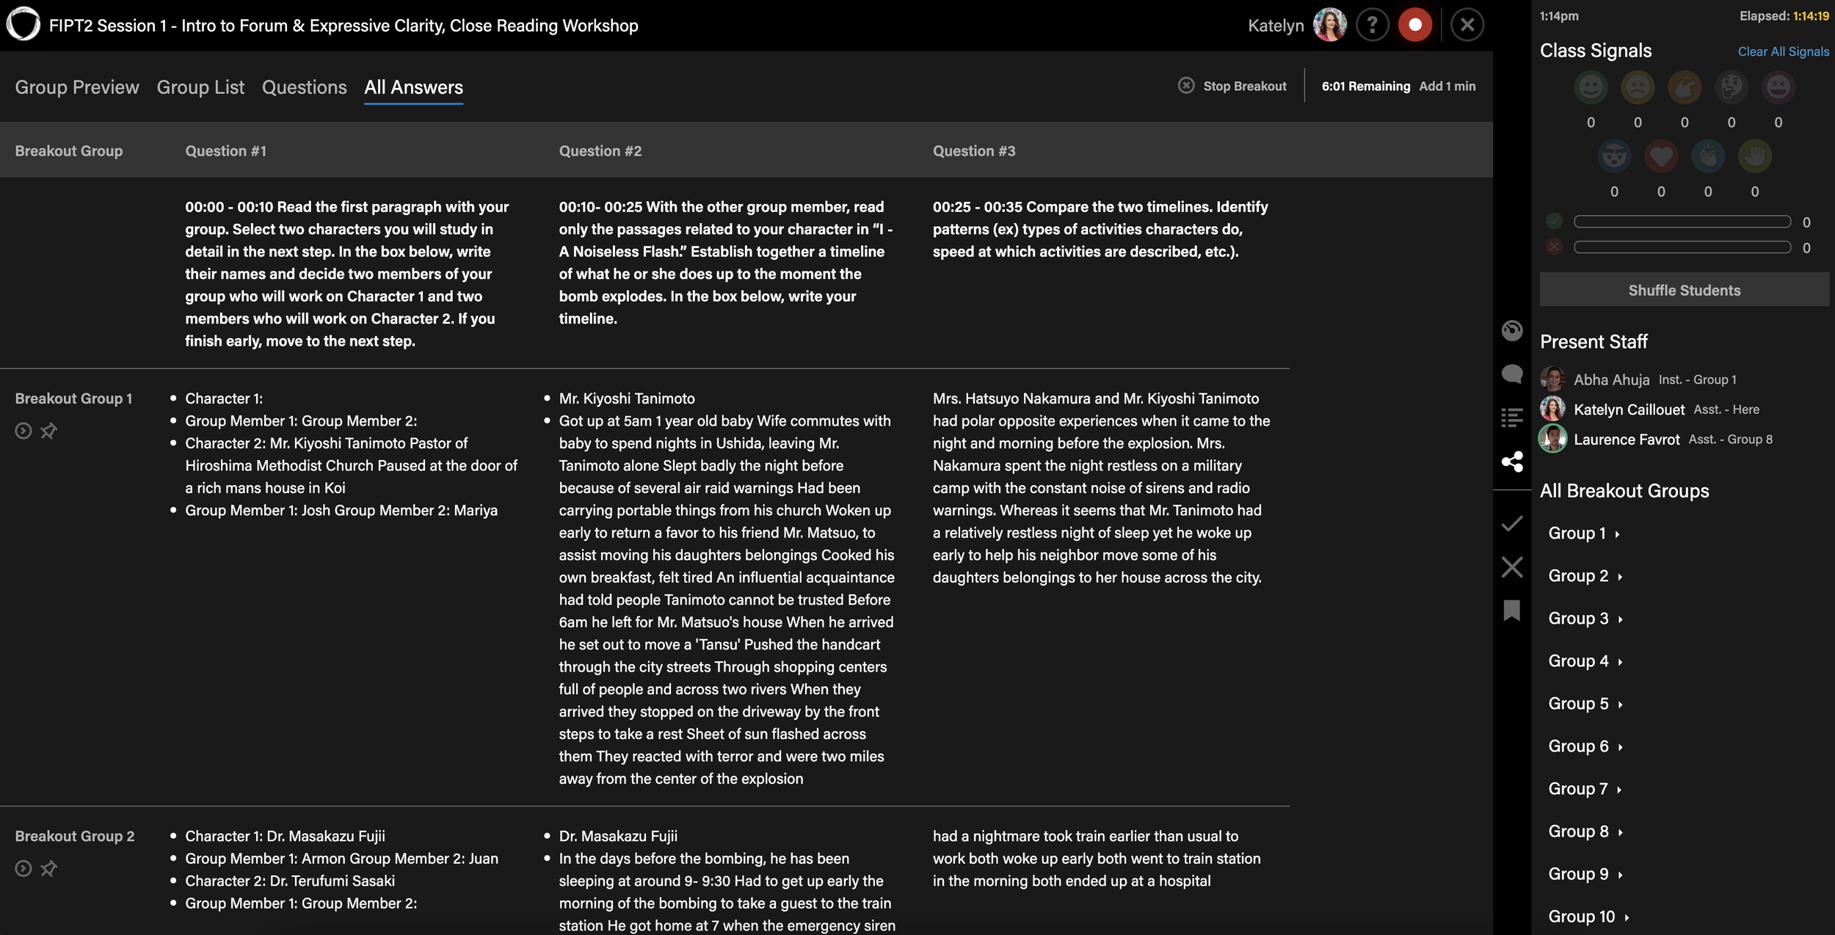The image size is (1835, 935).
Task: Switch to the Questions tab
Action: coord(304,87)
